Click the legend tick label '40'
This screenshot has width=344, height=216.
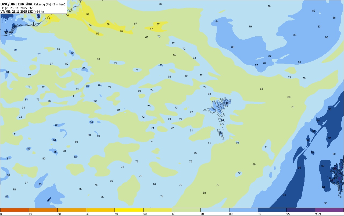[x=116, y=214]
